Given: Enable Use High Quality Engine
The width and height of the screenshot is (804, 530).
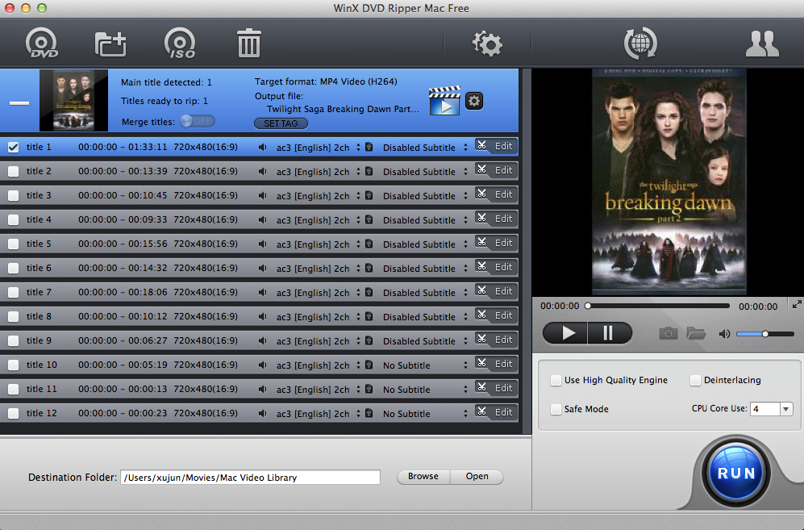Looking at the screenshot, I should (556, 380).
